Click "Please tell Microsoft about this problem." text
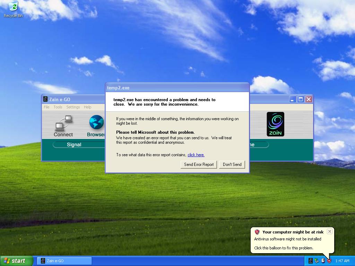 155,132
